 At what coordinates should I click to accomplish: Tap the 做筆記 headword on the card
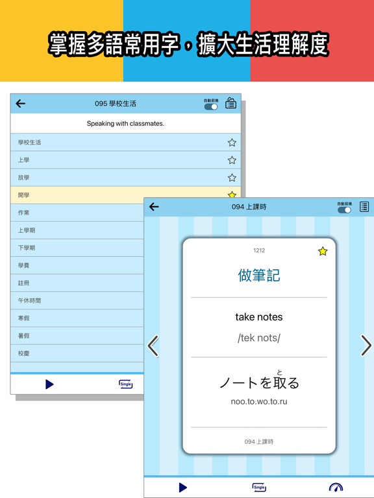(259, 275)
